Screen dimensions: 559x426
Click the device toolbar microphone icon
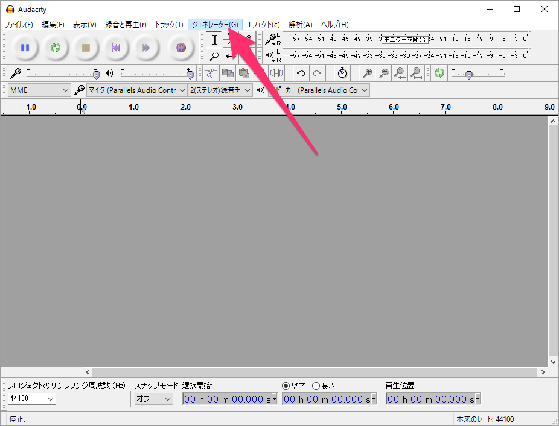coord(79,90)
